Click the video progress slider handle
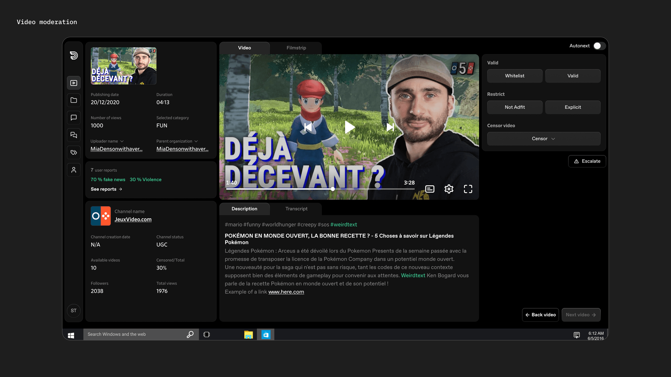The image size is (671, 377). tap(333, 189)
